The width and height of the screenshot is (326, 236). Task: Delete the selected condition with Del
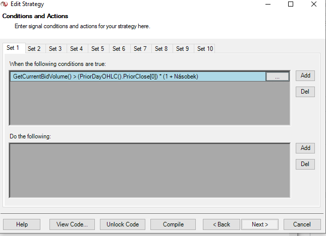point(305,92)
